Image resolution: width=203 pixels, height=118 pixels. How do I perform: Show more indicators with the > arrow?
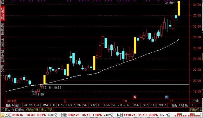[166, 105]
